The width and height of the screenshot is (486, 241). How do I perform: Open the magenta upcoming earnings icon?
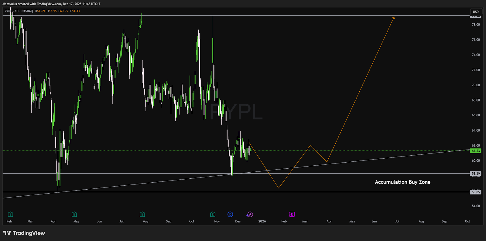(292, 214)
